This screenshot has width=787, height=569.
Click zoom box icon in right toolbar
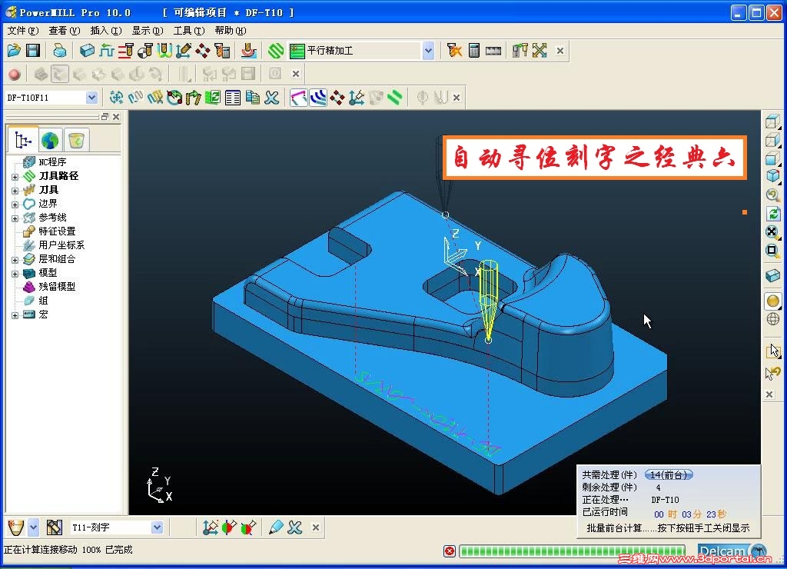(773, 250)
